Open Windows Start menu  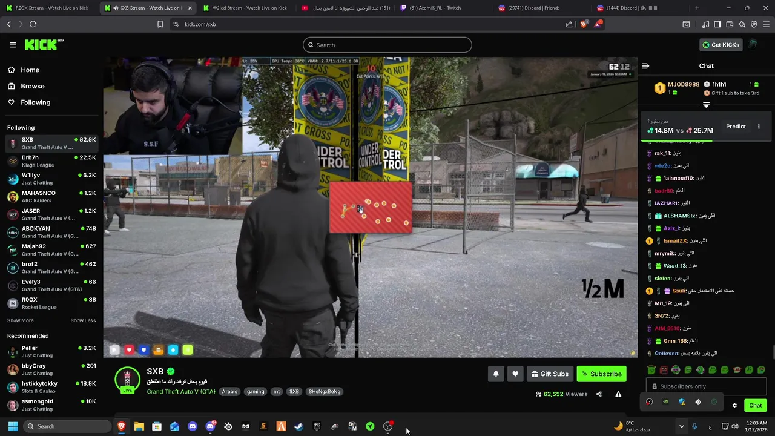(13, 426)
